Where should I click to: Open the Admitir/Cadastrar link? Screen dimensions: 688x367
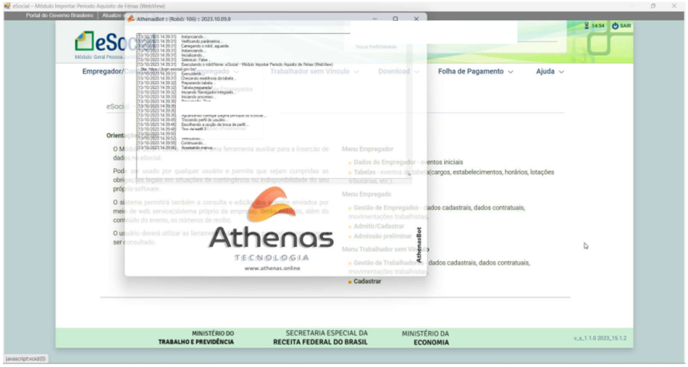[x=379, y=226]
